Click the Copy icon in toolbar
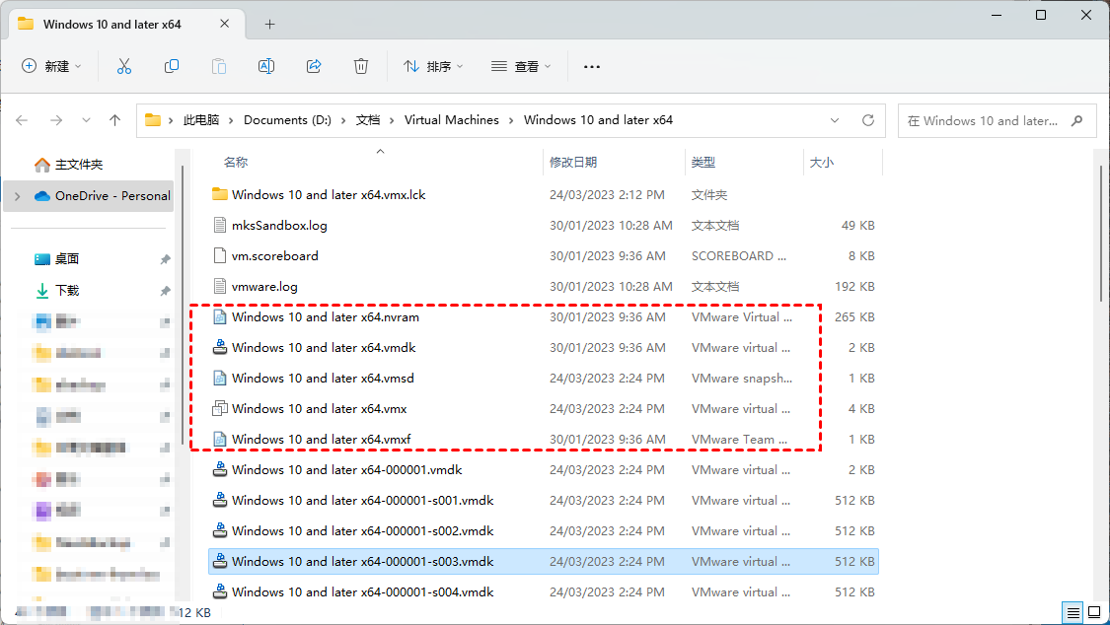This screenshot has width=1110, height=625. (x=172, y=66)
